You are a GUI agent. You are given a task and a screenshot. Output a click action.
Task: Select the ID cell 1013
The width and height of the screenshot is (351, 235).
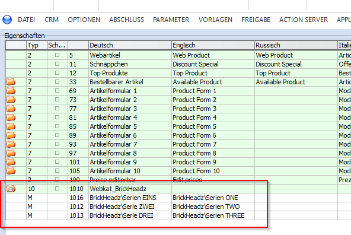click(78, 215)
